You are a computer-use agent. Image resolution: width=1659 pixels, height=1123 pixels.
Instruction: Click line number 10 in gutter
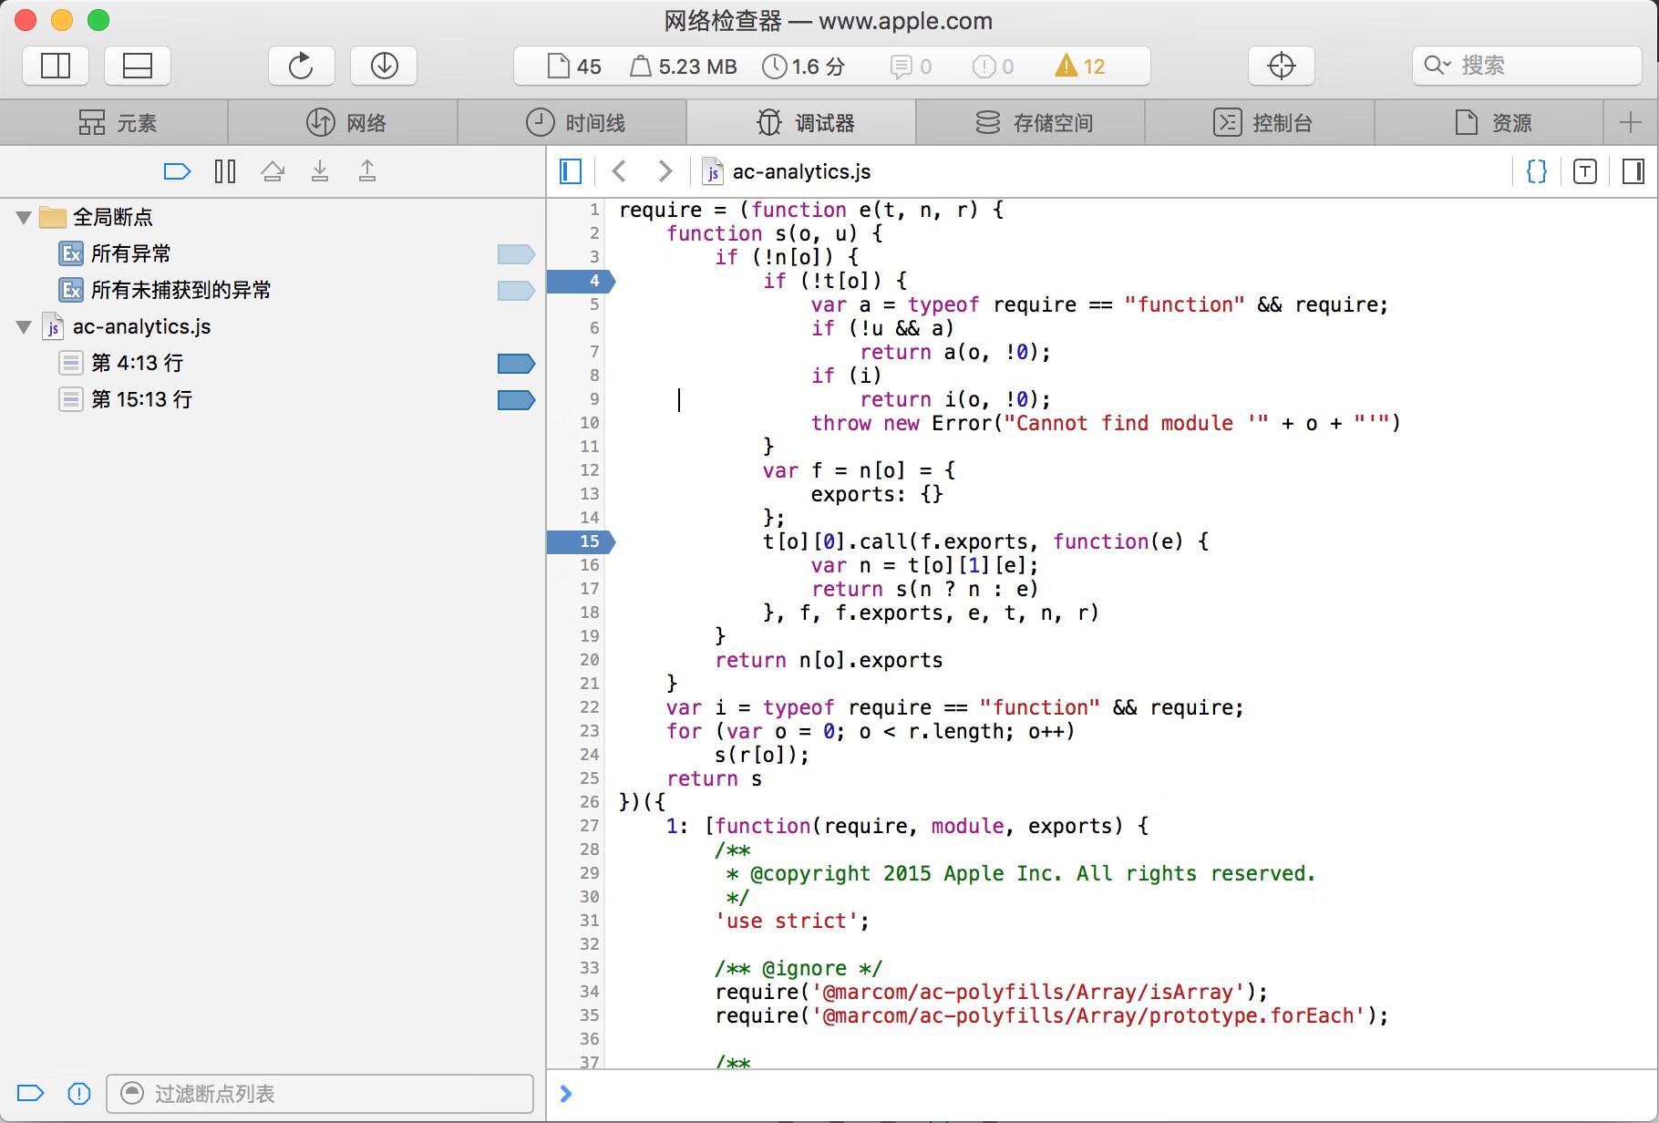[x=590, y=423]
